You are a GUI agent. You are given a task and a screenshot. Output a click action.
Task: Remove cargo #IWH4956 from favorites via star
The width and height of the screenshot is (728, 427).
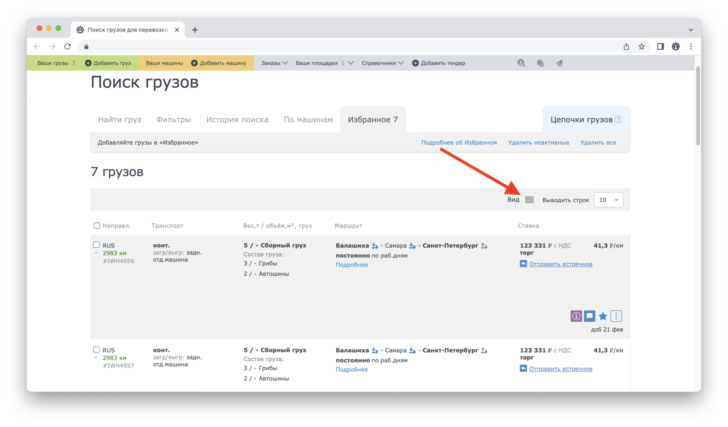point(603,316)
